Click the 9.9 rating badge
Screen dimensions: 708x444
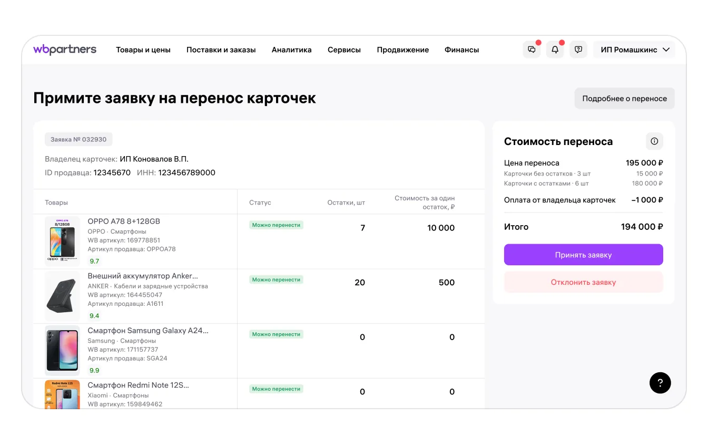pos(94,371)
